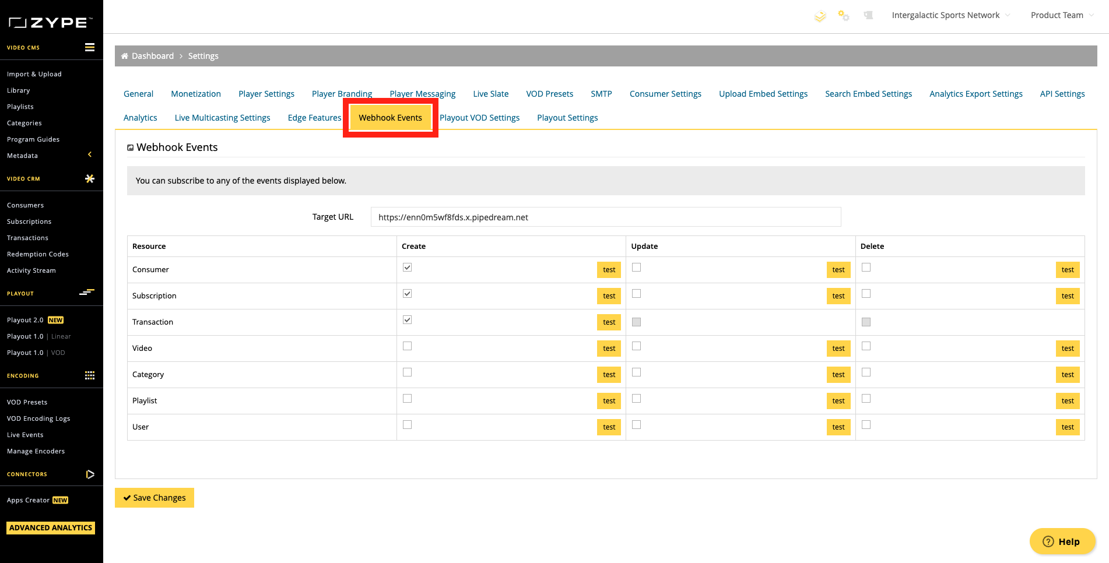Click the icon next to Webhook Events heading
1109x563 pixels.
pyautogui.click(x=130, y=148)
